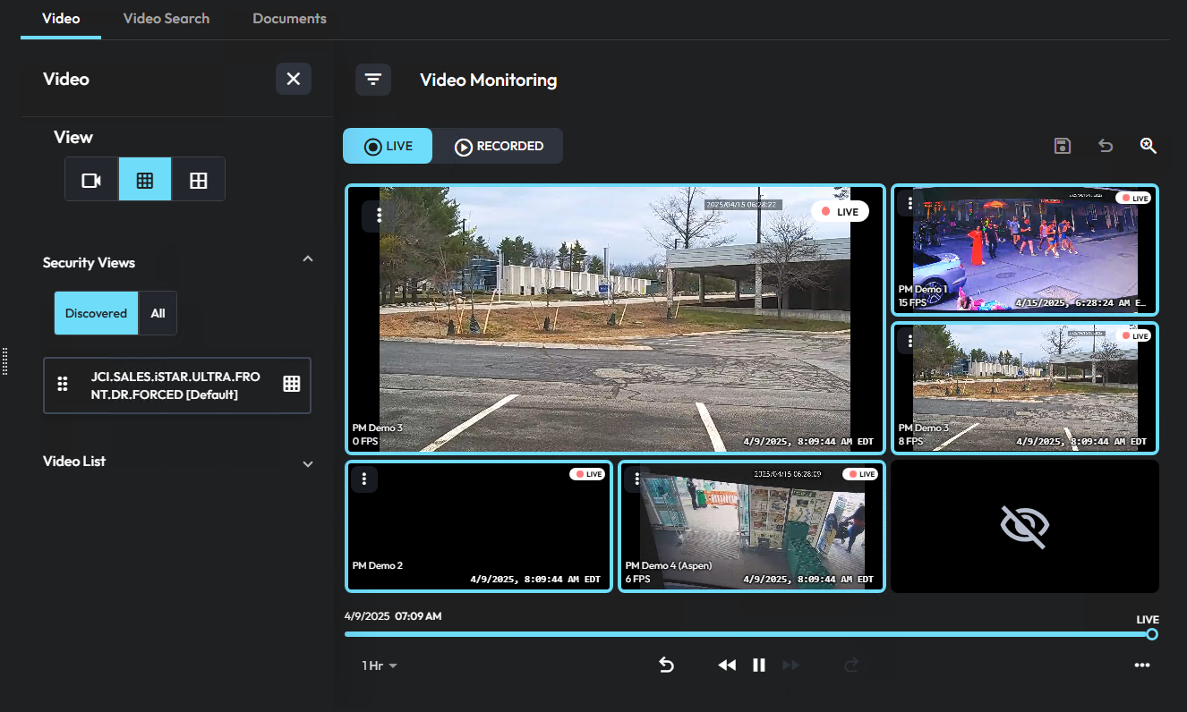Open the starred search magnifier icon
The width and height of the screenshot is (1187, 712).
[x=1149, y=145]
